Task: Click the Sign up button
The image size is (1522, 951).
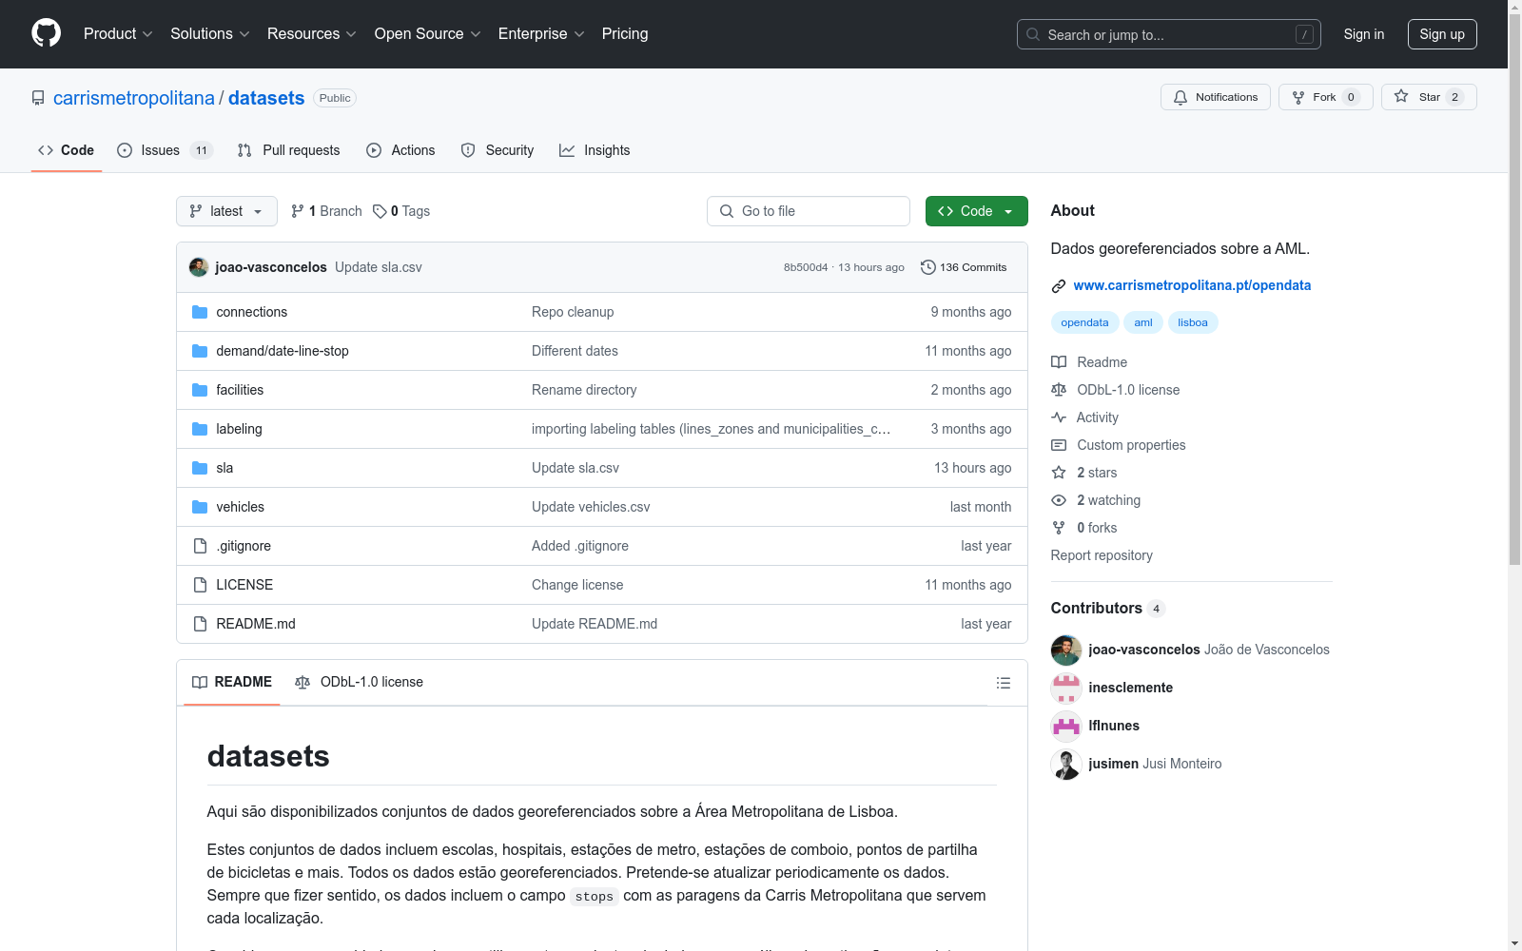Action: [x=1442, y=34]
